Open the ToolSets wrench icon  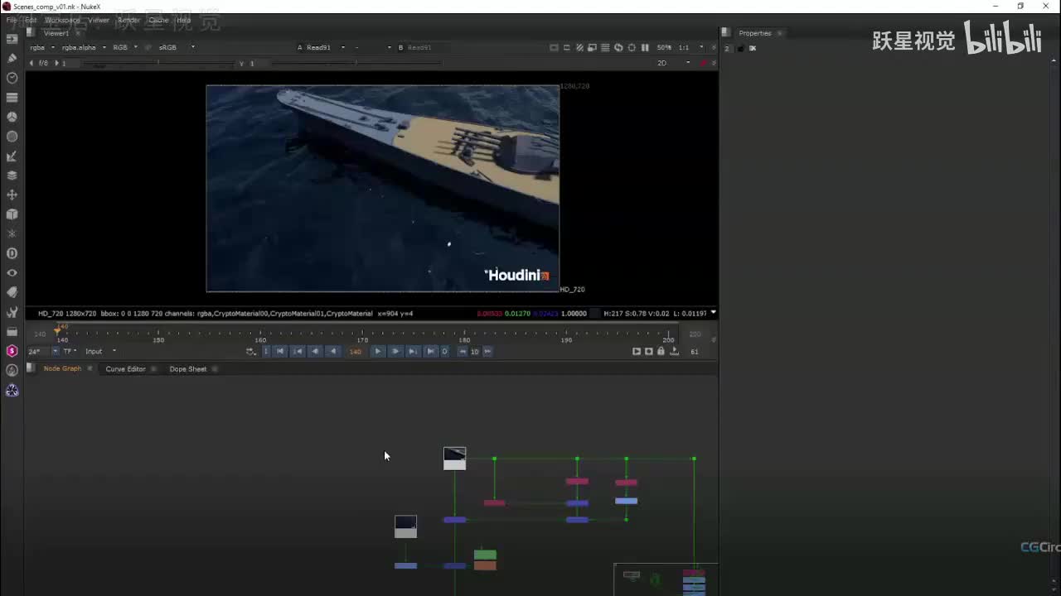[12, 312]
